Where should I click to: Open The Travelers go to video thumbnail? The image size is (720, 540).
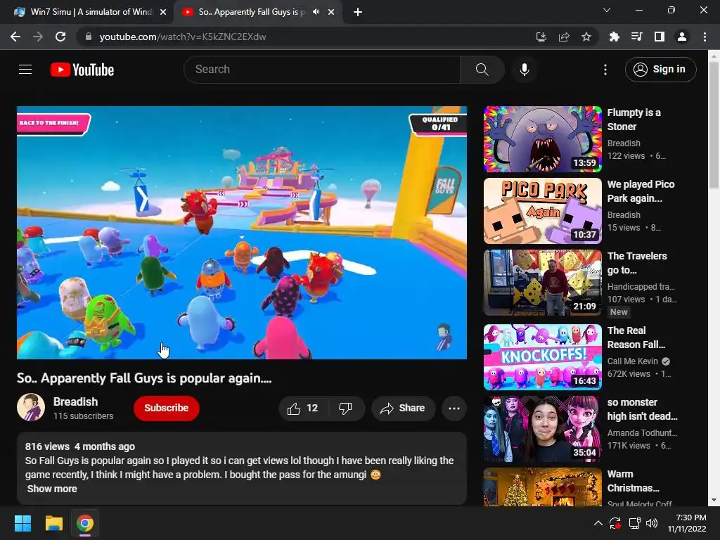[542, 283]
